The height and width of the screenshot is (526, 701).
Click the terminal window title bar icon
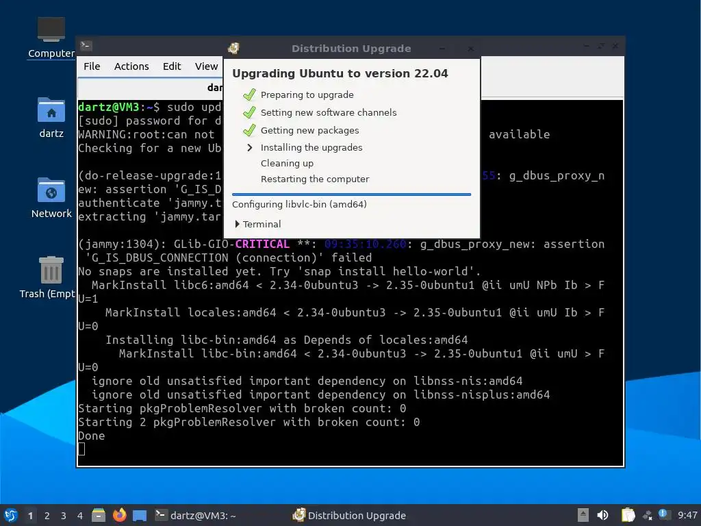86,46
